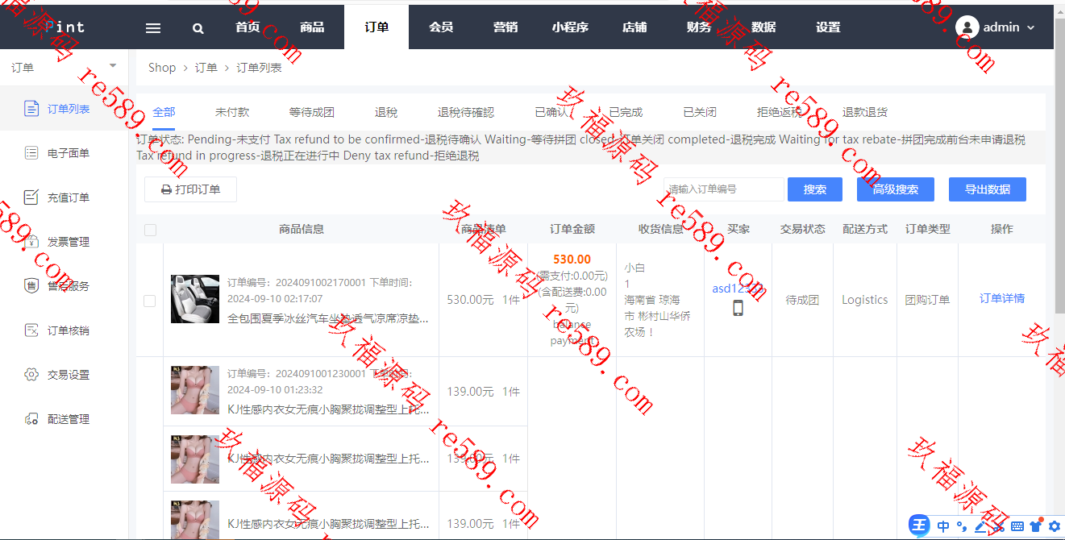This screenshot has width=1065, height=540.
Task: Open the 营销 top navigation item
Action: point(505,27)
